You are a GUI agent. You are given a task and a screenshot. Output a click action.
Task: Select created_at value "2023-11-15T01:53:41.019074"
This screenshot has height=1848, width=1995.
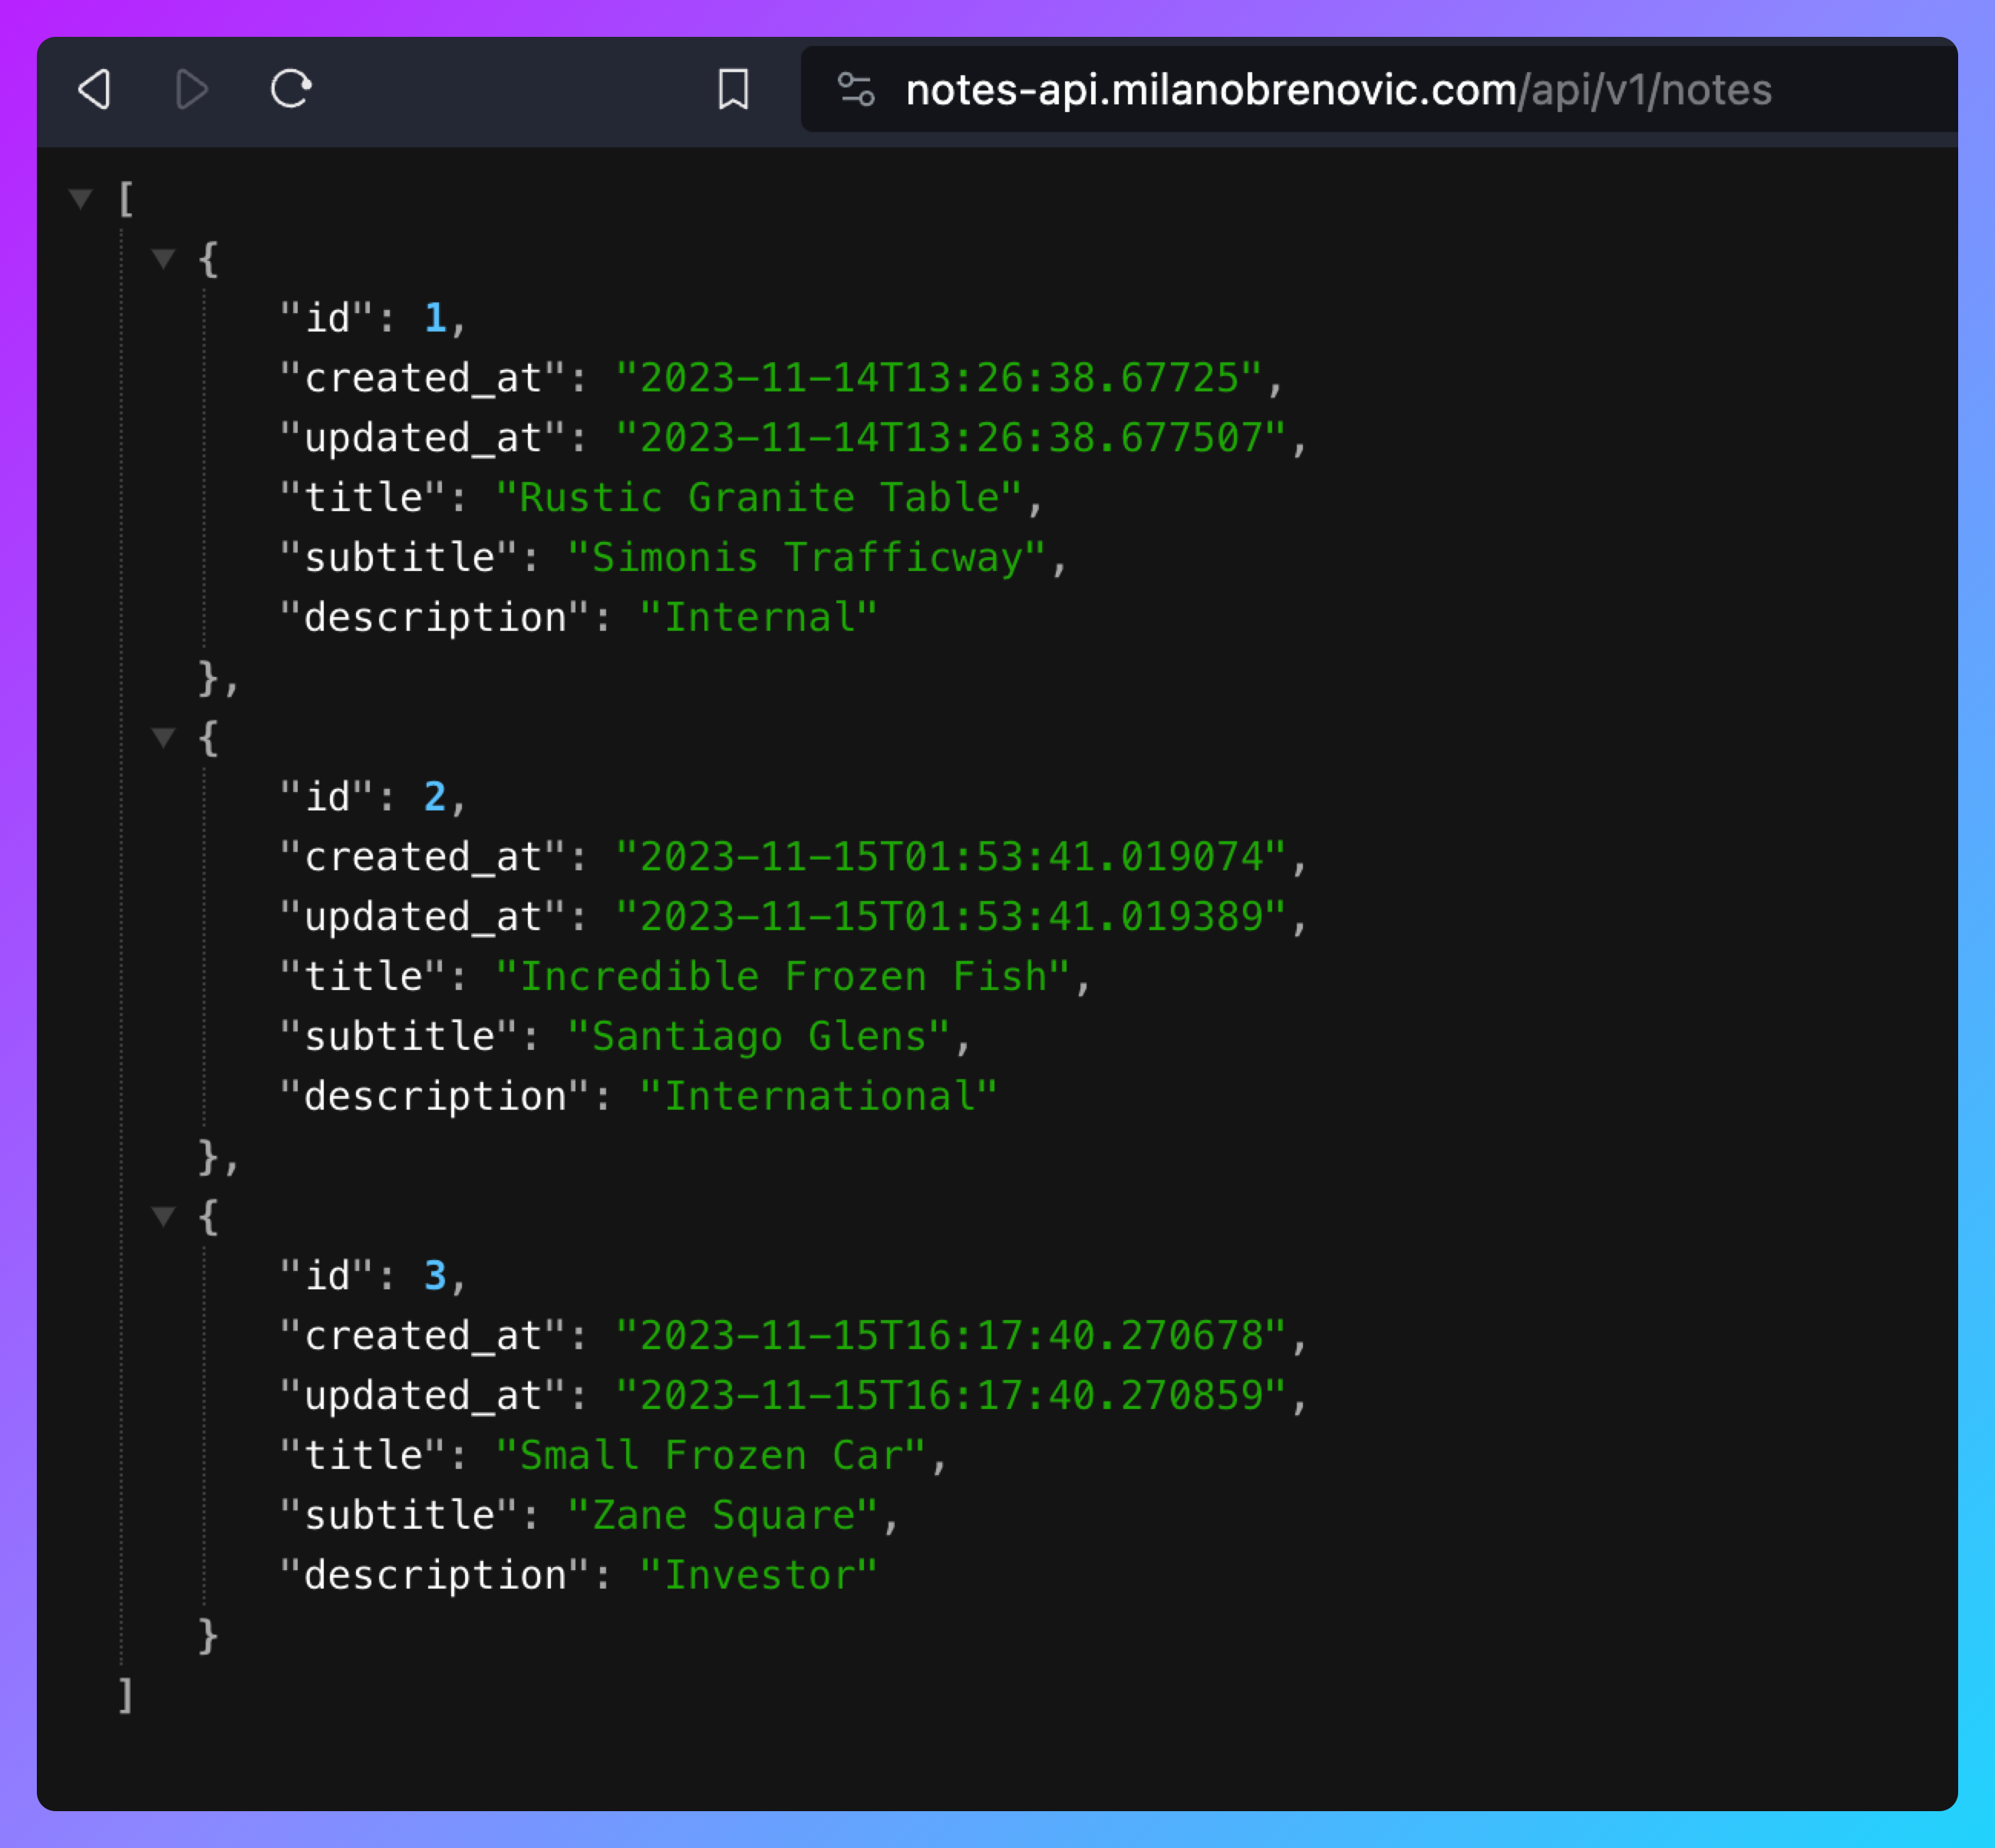point(951,857)
